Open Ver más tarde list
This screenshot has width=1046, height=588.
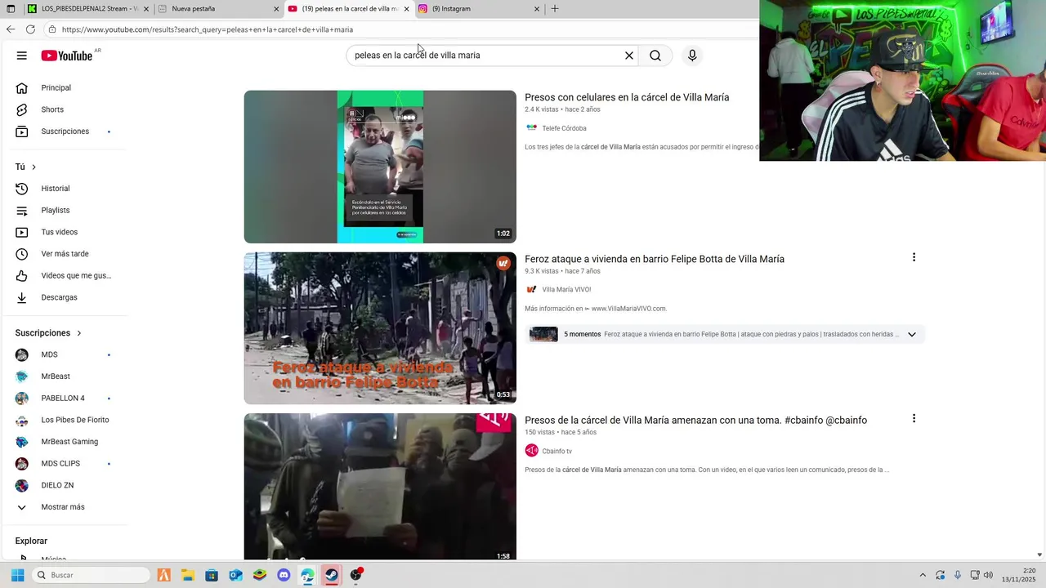[x=65, y=254]
